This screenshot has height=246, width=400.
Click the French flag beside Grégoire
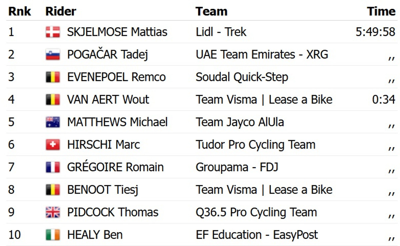pyautogui.click(x=53, y=167)
